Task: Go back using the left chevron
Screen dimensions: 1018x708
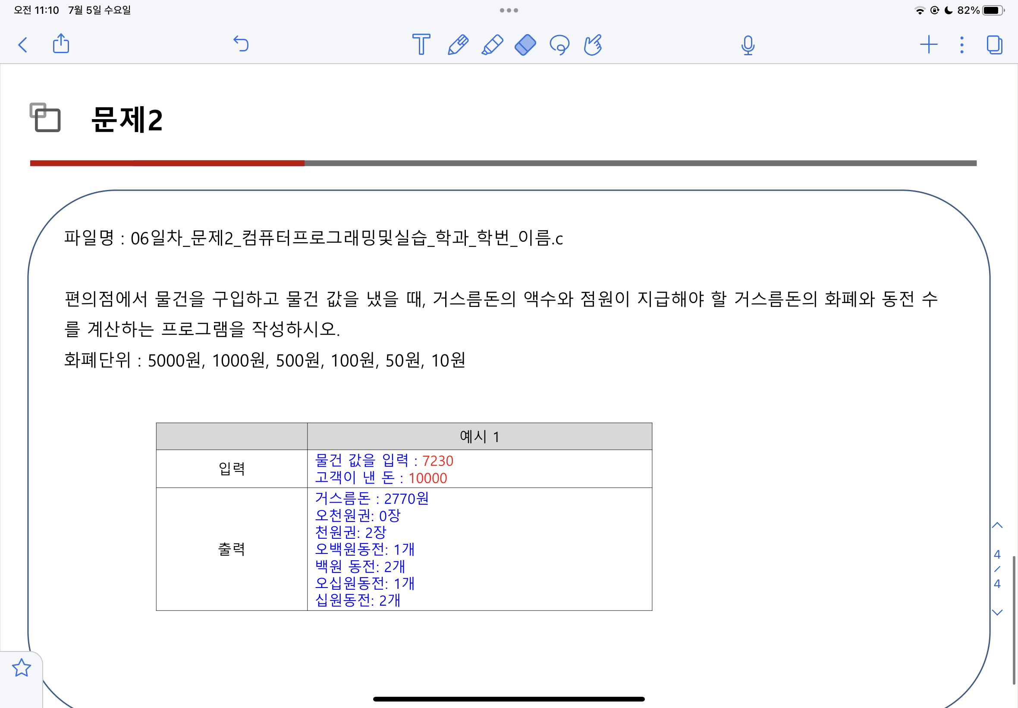Action: tap(23, 45)
